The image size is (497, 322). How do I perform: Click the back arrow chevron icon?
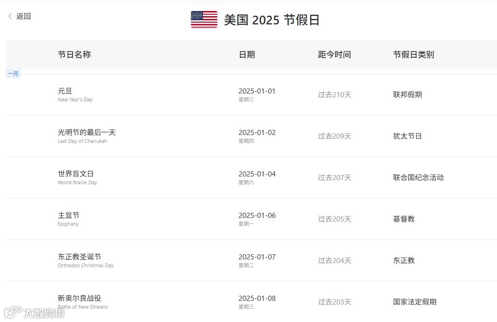pos(10,16)
